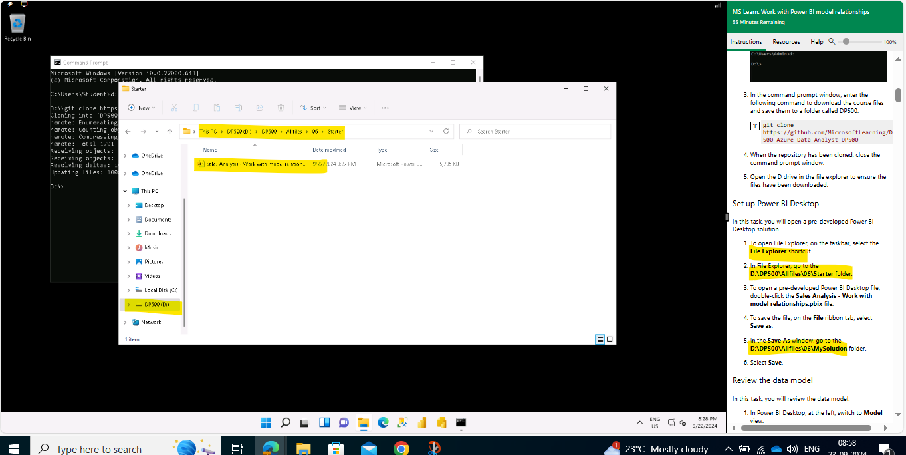Viewport: 906px width, 455px height.
Task: Expand the DP500 (D:) node chevron
Action: [x=129, y=305]
